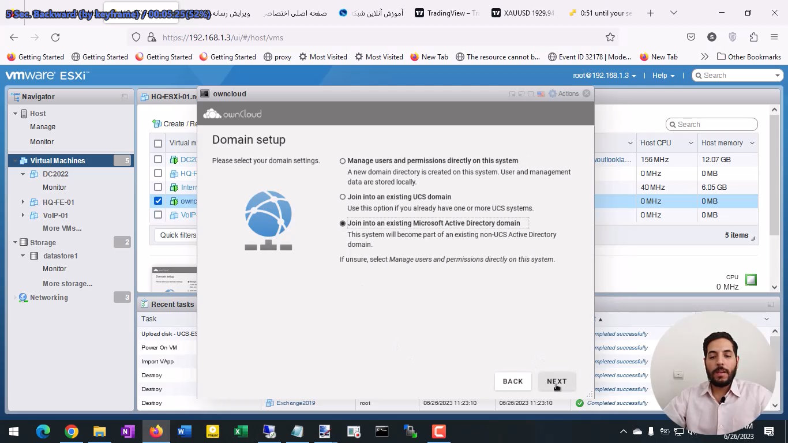
Task: Open Host CPU column dropdown arrow
Action: coord(691,143)
